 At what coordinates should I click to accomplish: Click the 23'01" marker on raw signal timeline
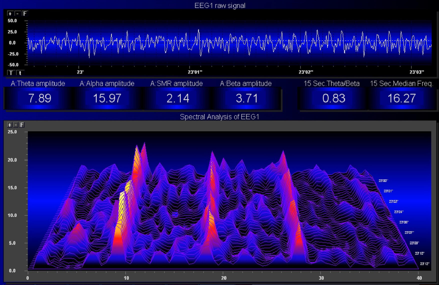[x=195, y=72]
